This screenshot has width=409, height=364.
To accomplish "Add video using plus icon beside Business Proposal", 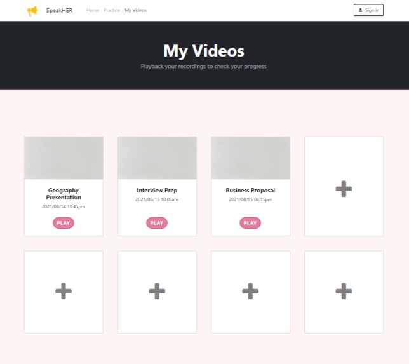I will coord(344,189).
